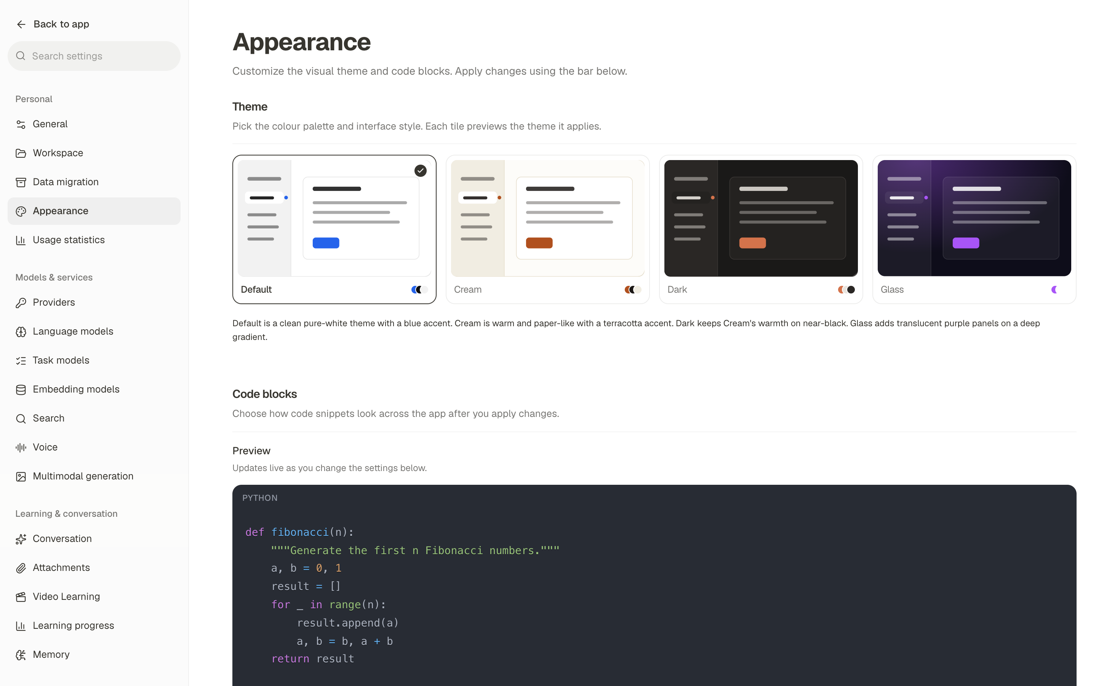
Task: Click the Memory brain icon
Action: coord(21,655)
